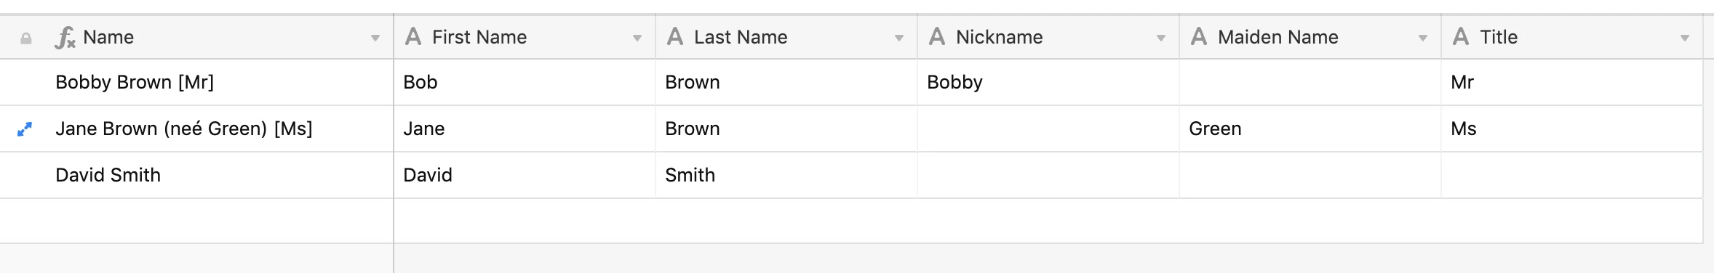Click text-type icon of Last Name field
1714x273 pixels.
coord(675,36)
